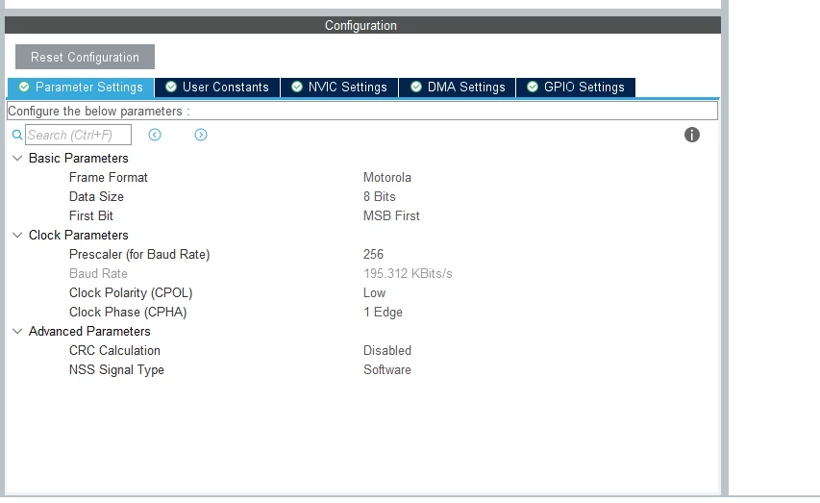This screenshot has height=503, width=820.
Task: Open the NVIC Settings tab
Action: click(x=339, y=88)
